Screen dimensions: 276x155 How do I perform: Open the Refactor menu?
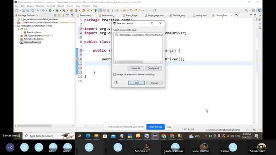click(x=40, y=6)
